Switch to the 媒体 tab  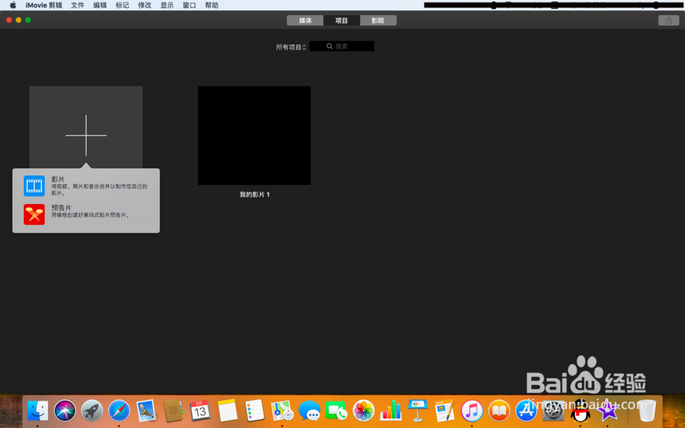305,21
